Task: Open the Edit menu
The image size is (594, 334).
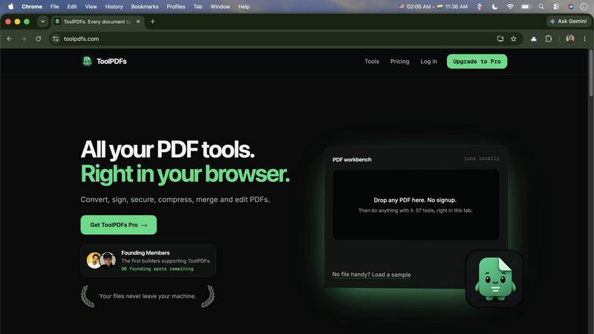Action: 72,7
